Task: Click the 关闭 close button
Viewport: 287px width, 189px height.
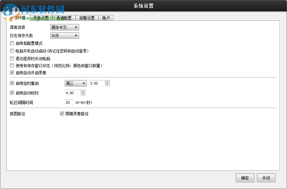Action: [x=266, y=178]
